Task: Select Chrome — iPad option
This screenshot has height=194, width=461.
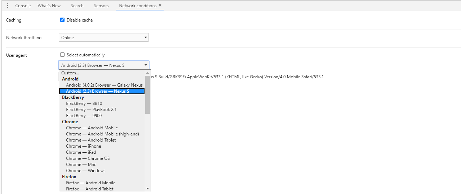Action: coord(102,152)
